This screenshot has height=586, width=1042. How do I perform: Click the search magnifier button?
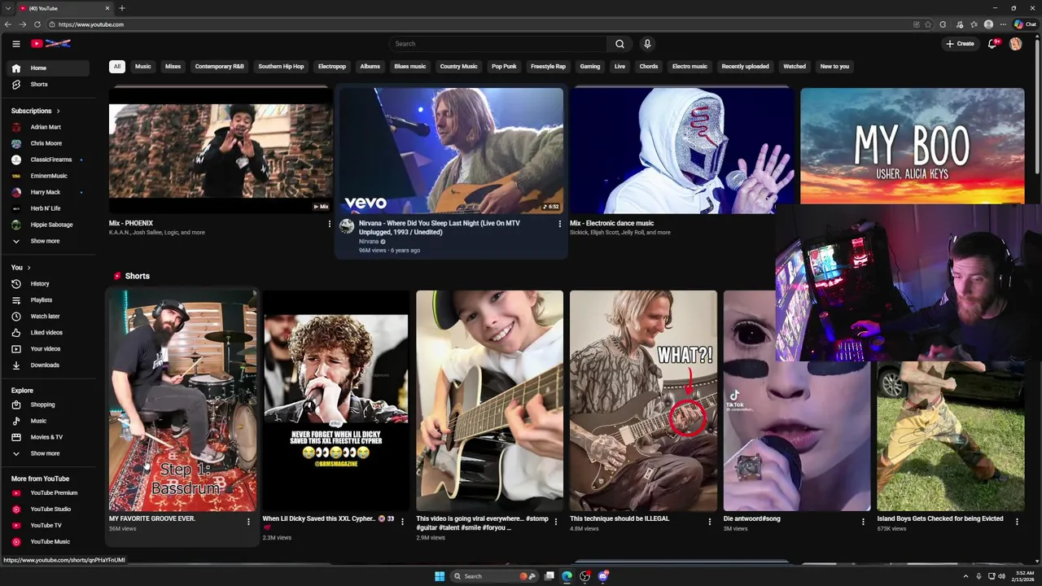coord(620,44)
